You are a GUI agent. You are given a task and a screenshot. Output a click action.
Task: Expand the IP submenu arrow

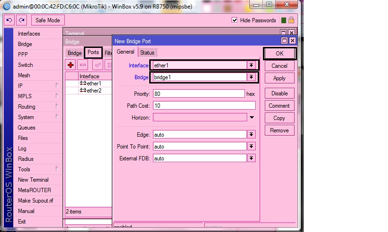(x=57, y=85)
